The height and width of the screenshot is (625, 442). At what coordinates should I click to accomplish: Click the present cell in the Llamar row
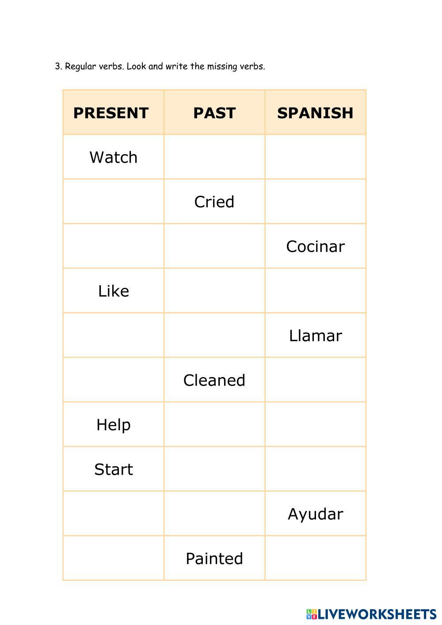click(114, 335)
